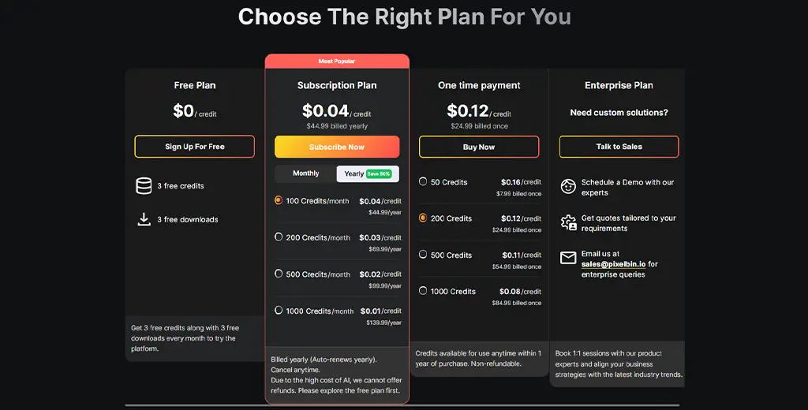Click the Subscribe Now button
This screenshot has height=410, width=808.
click(337, 147)
